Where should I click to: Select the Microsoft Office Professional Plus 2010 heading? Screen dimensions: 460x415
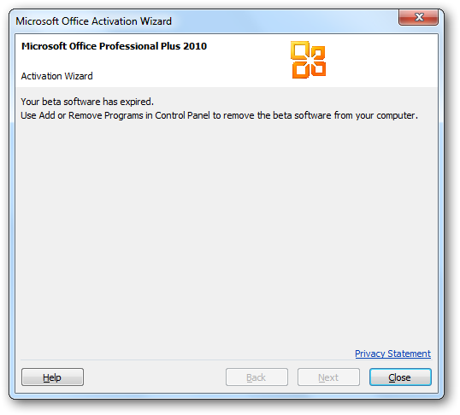pyautogui.click(x=114, y=46)
